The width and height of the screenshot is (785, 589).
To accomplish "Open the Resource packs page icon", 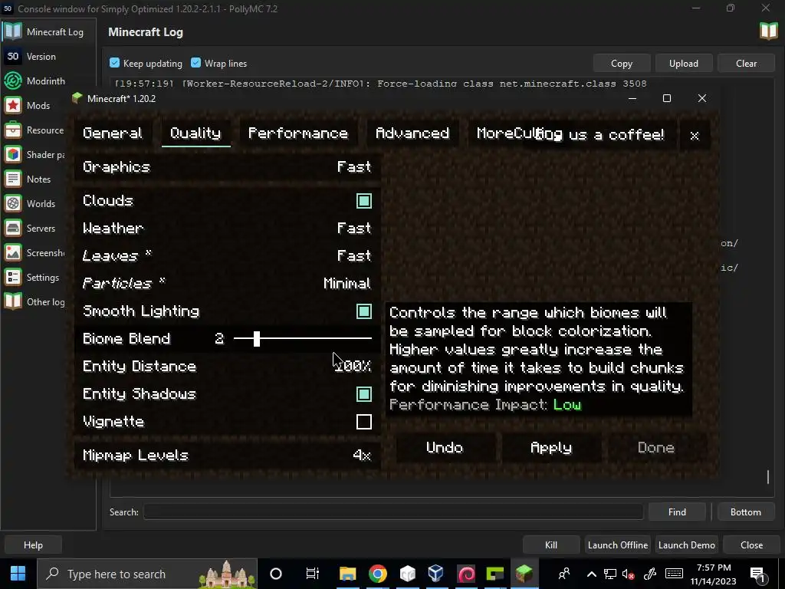I will point(13,130).
